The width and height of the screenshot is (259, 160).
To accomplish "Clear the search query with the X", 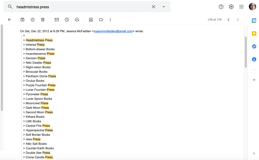I will pos(153,7).
